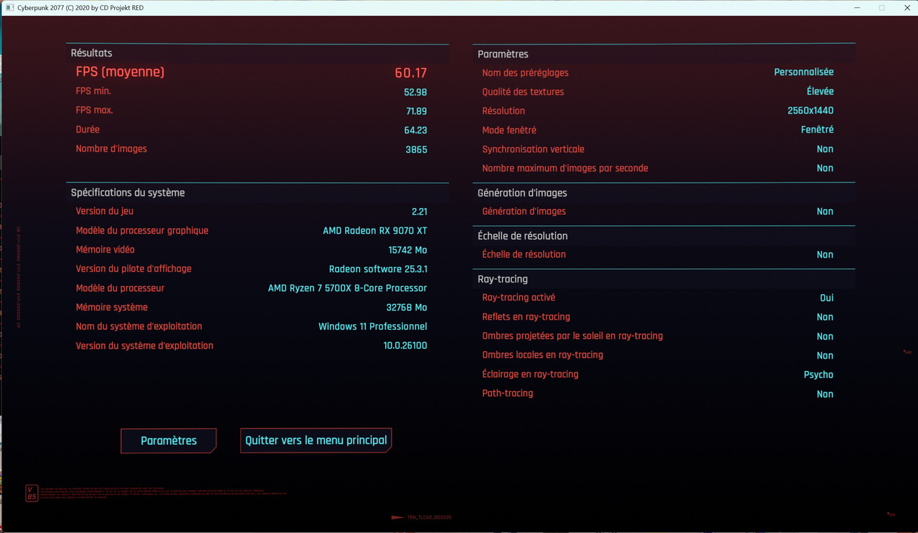Select the 'Éclairage en ray-tracing' label
This screenshot has width=918, height=533.
(530, 374)
